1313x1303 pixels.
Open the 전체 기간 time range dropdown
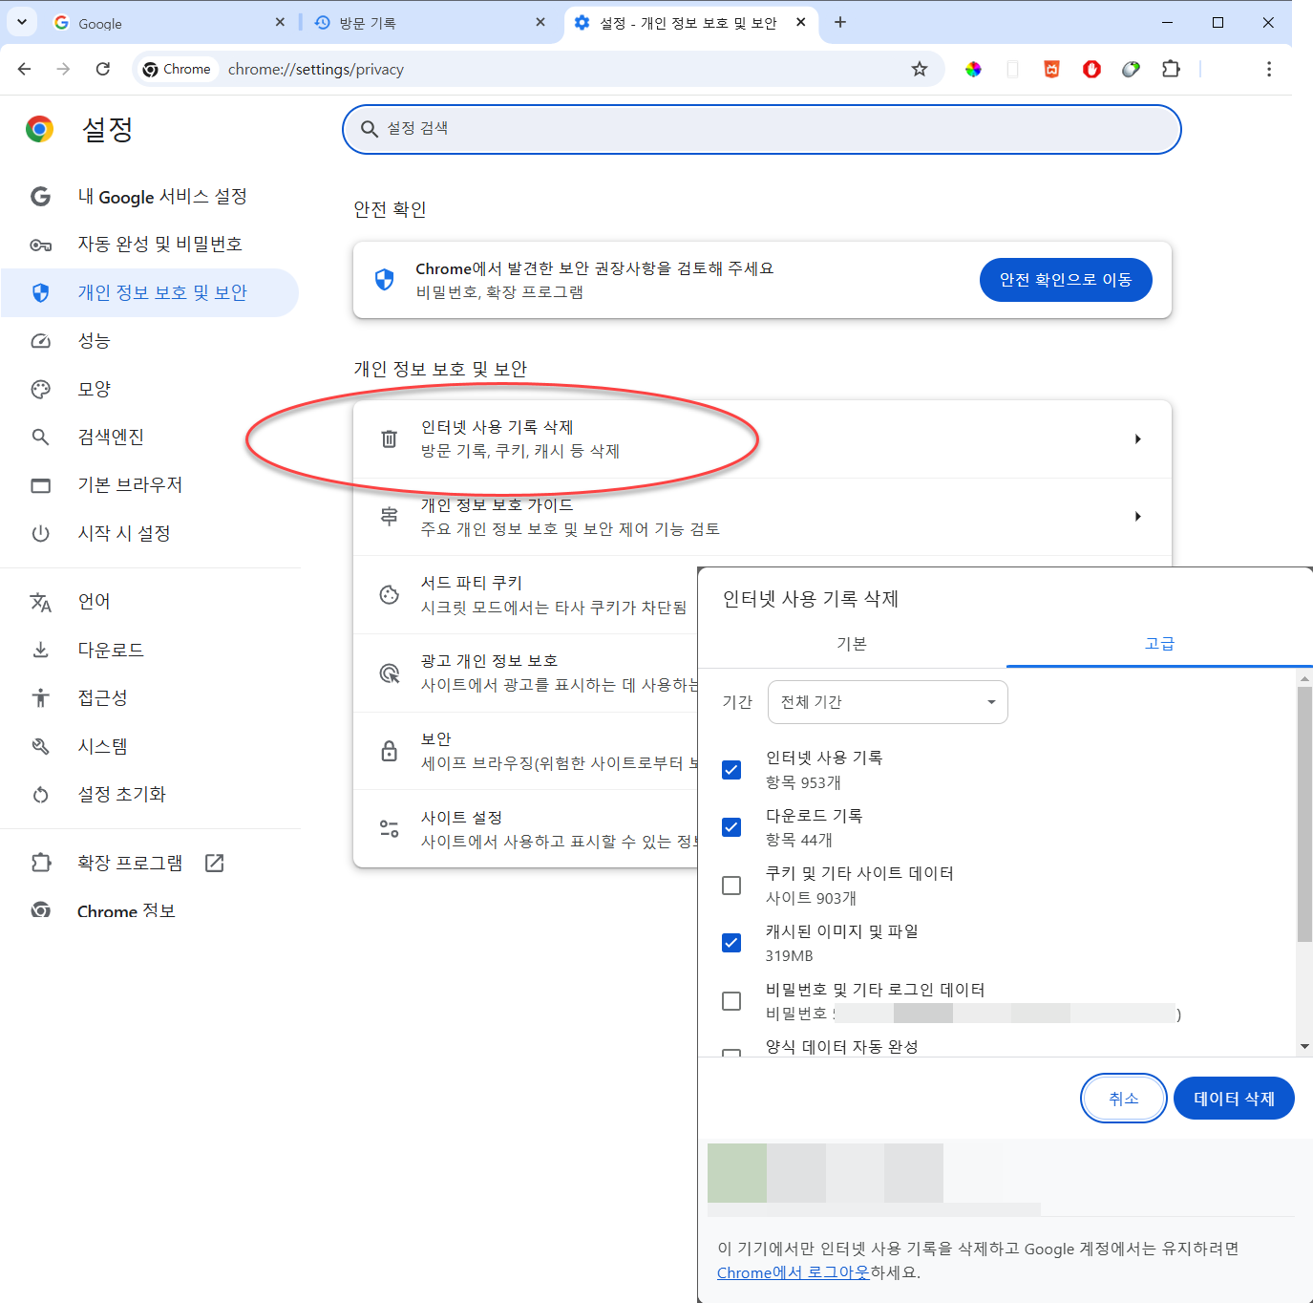[x=887, y=701]
